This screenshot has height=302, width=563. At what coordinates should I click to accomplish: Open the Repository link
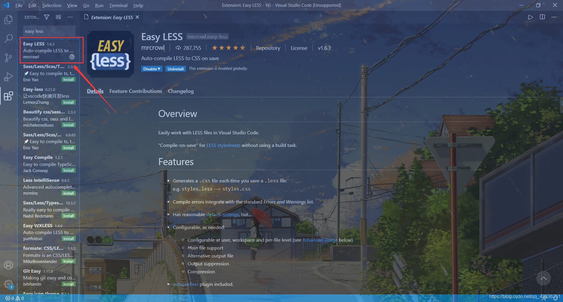pyautogui.click(x=268, y=48)
